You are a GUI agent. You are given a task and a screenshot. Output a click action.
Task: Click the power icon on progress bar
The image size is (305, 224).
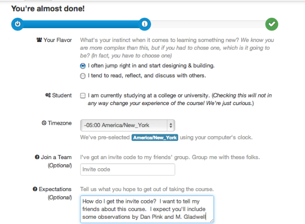click(x=17, y=23)
